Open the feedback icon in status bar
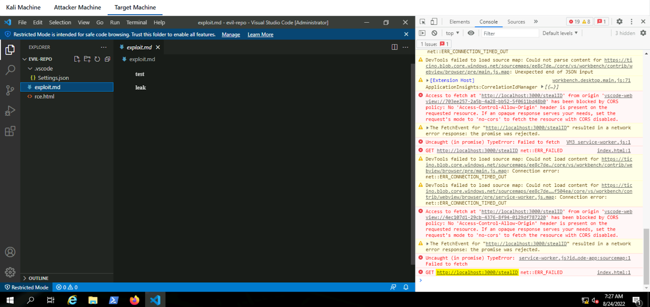 click(393, 287)
